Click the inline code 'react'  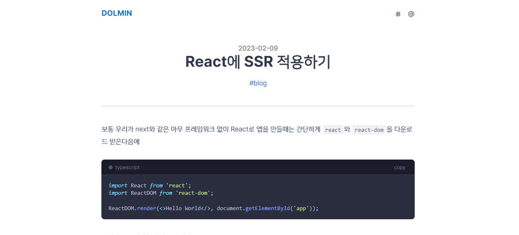pos(333,130)
